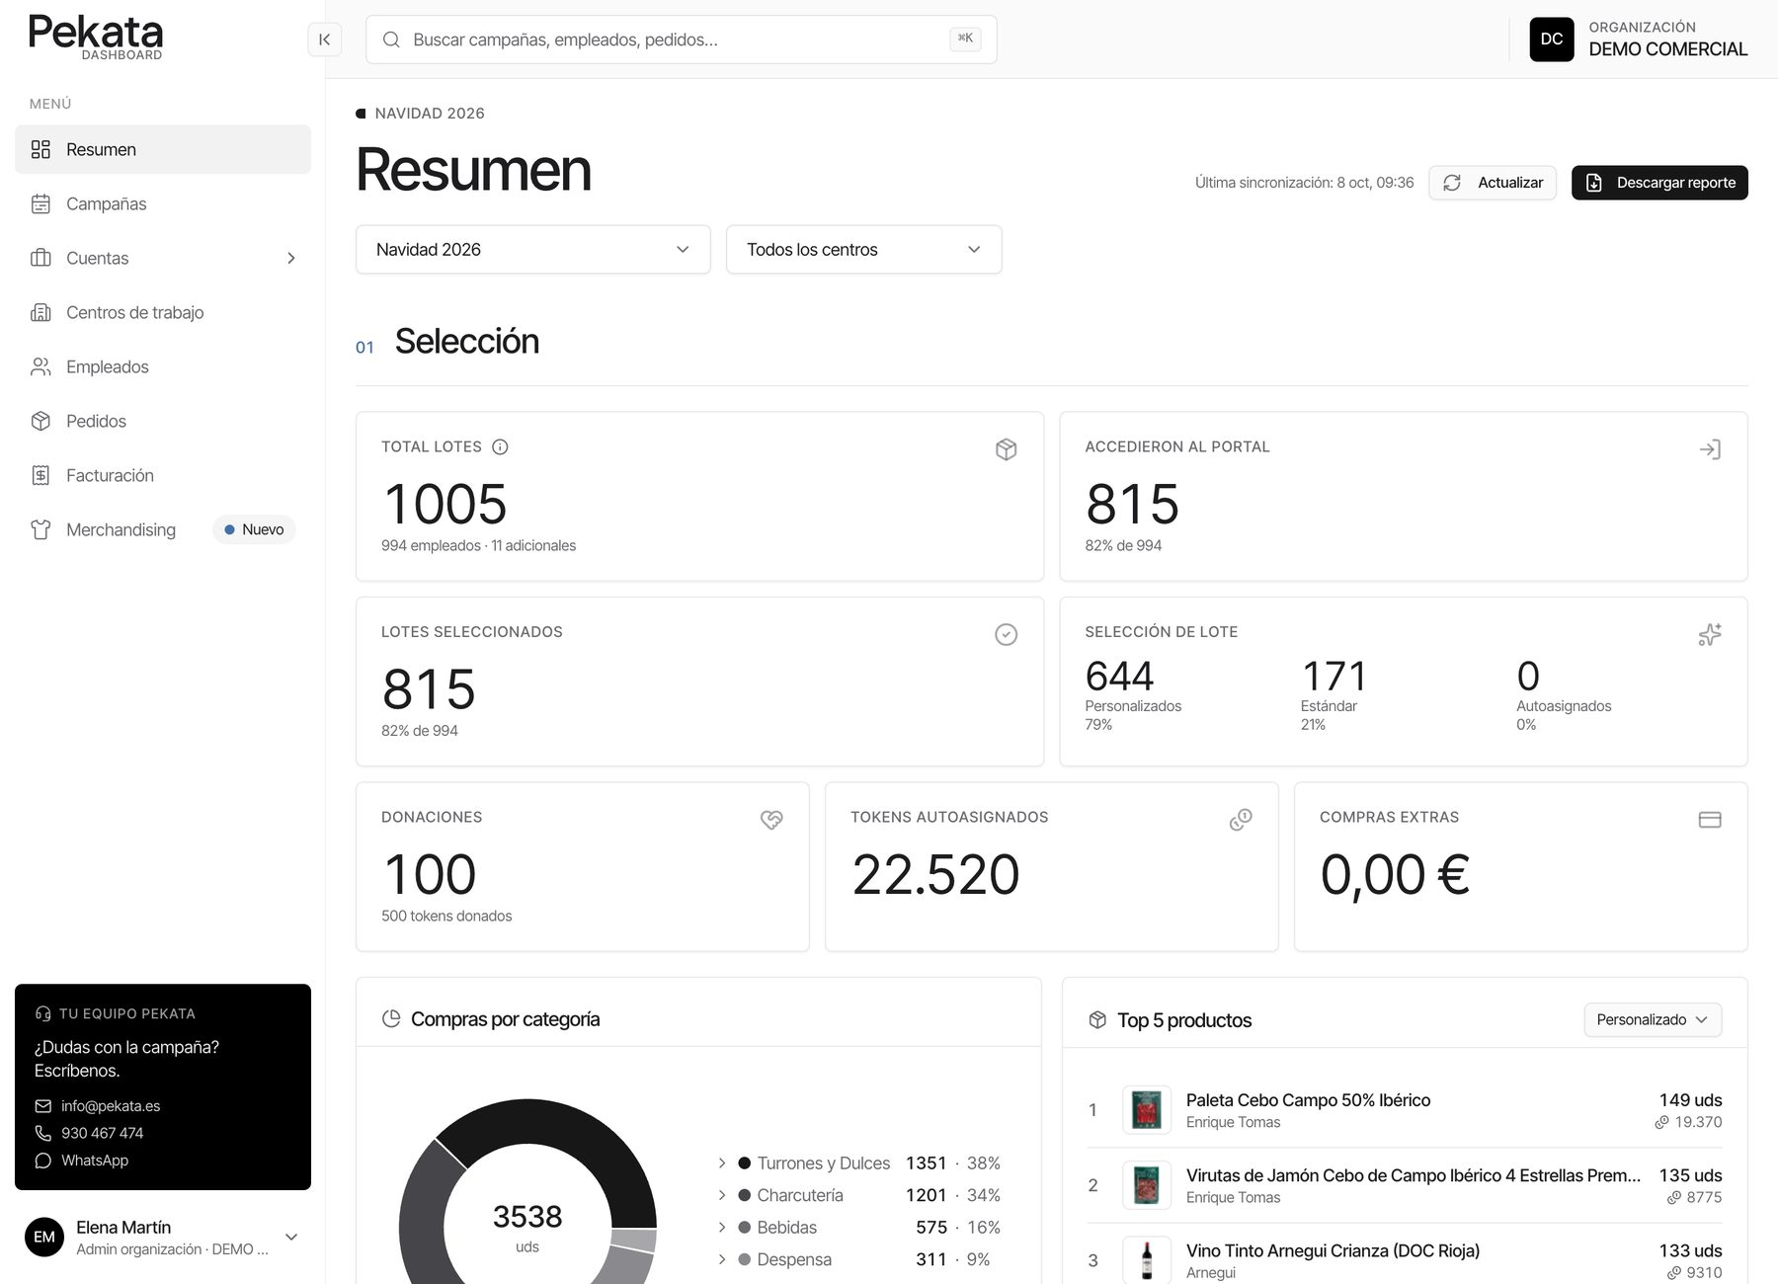Click the WhatsApp contact icon
This screenshot has width=1778, height=1284.
click(42, 1161)
